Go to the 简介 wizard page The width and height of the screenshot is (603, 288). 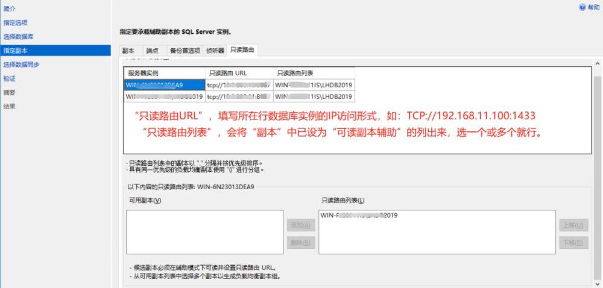click(x=10, y=8)
